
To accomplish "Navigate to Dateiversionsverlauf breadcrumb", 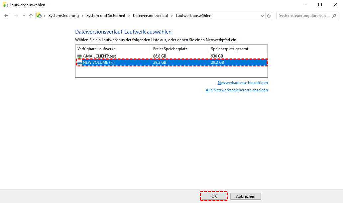I will 151,16.
